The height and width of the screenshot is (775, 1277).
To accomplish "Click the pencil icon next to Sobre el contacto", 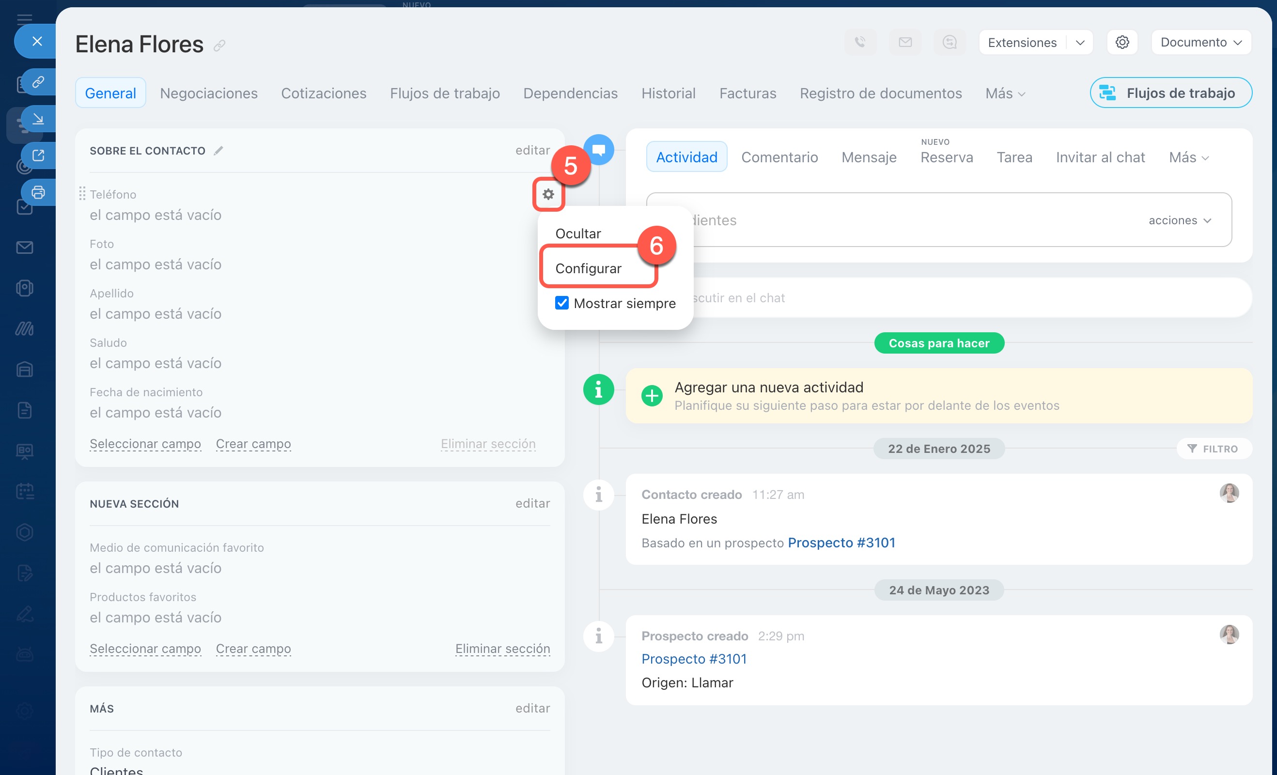I will click(x=218, y=151).
